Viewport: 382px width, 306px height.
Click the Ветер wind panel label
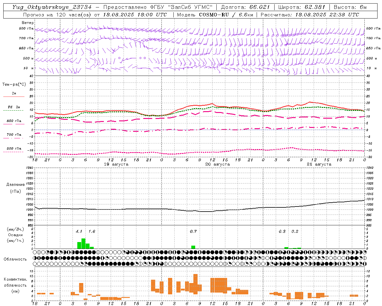pos(28,23)
